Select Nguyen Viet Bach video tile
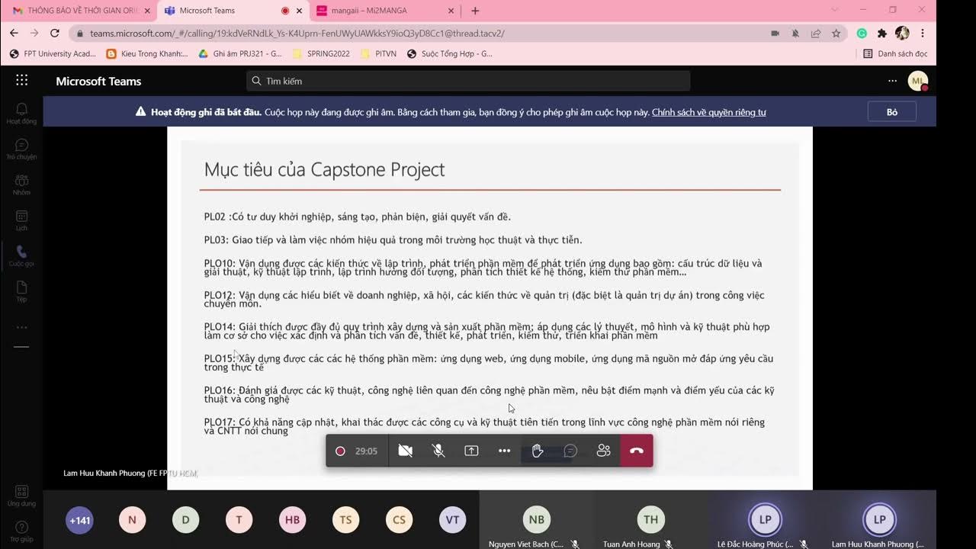This screenshot has width=976, height=549. tap(536, 520)
